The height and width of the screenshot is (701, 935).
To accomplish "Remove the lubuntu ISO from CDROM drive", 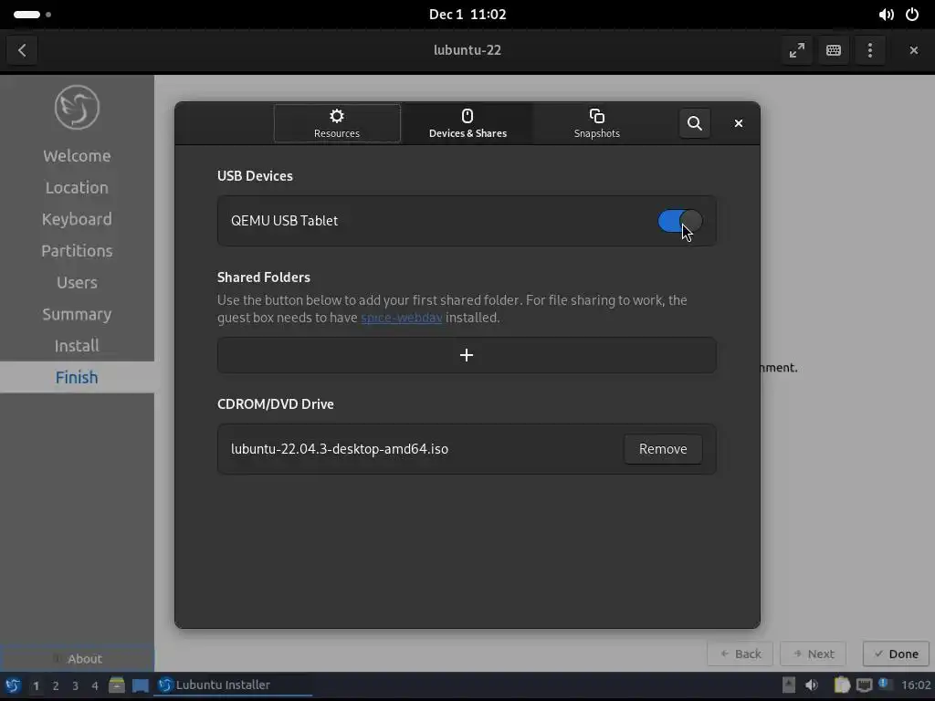I will 663,449.
